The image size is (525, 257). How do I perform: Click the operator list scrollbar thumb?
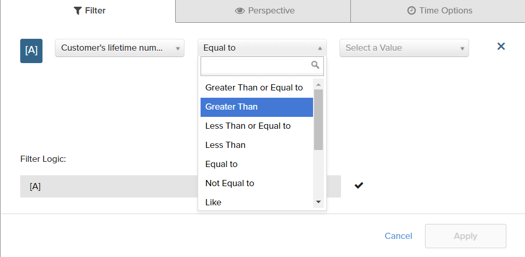click(318, 119)
